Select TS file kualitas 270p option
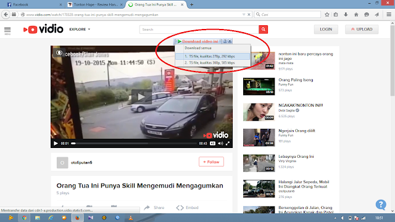This screenshot has width=395, height=222. pos(212,56)
